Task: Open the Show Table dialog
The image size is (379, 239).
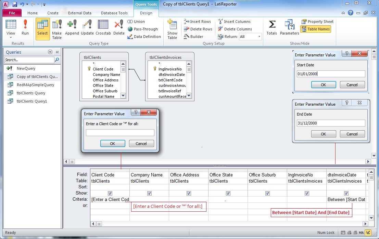Action: (x=172, y=29)
